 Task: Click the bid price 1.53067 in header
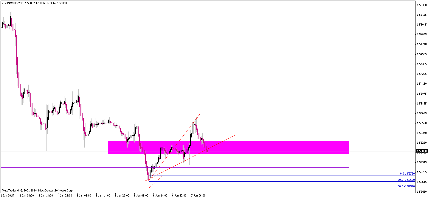pos(30,3)
